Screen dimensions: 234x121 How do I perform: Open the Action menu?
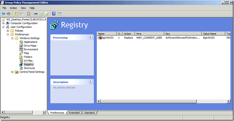tap(13, 8)
